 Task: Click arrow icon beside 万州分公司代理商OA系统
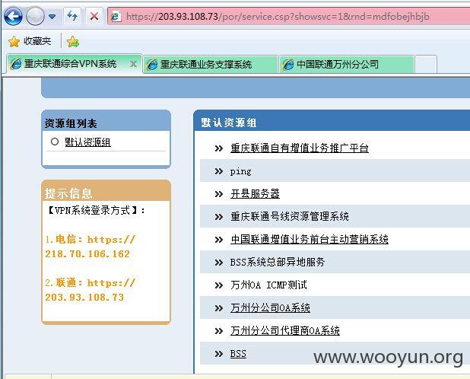[219, 331]
